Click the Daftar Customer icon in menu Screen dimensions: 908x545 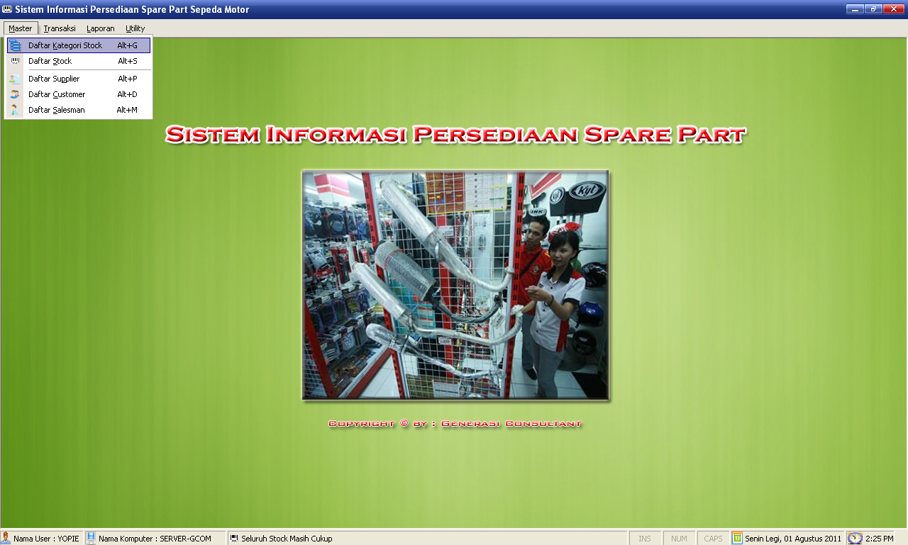click(x=15, y=94)
